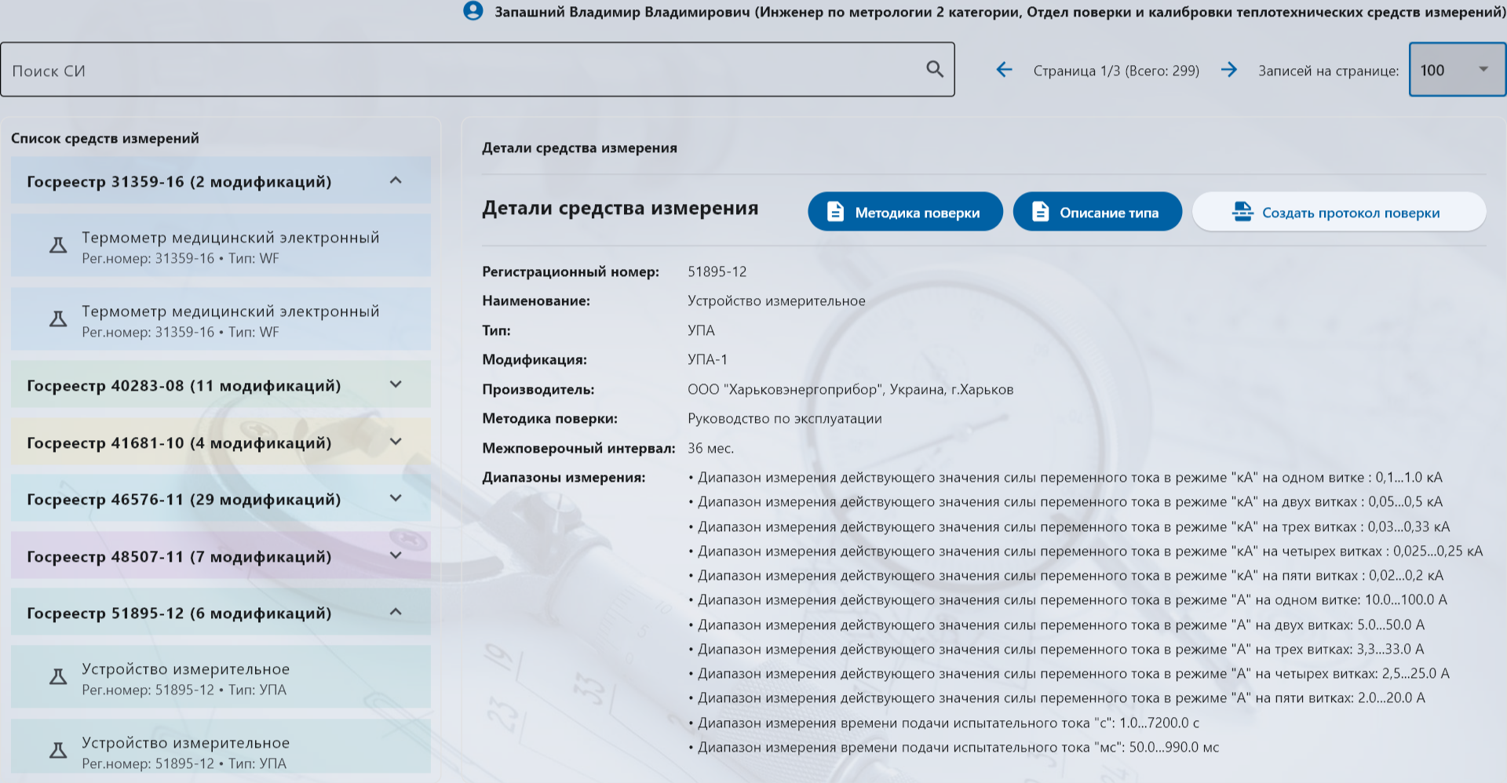
Task: Collapse Госреестр 31359-16 group
Action: (396, 180)
